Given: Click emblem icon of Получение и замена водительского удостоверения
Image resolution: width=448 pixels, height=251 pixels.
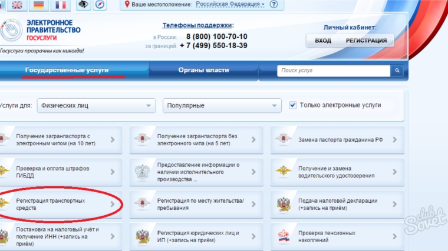Looking at the screenshot, I should (x=283, y=171).
